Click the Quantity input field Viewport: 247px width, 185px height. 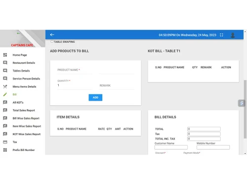75,85
